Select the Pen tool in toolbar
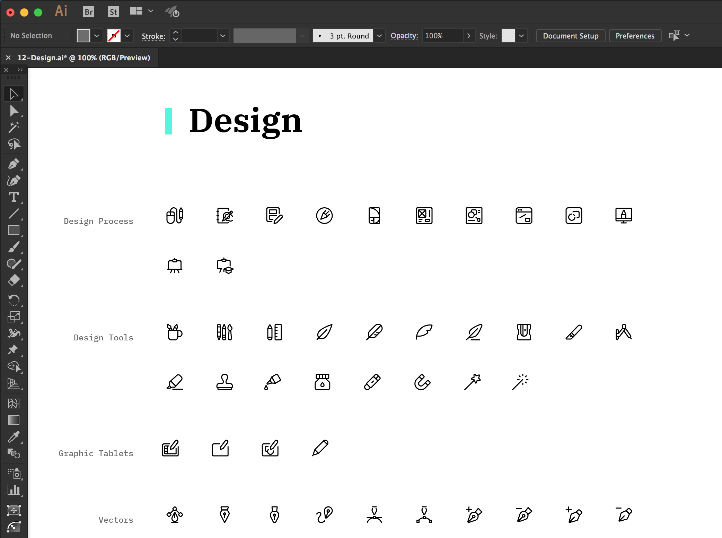The height and width of the screenshot is (538, 722). point(14,164)
